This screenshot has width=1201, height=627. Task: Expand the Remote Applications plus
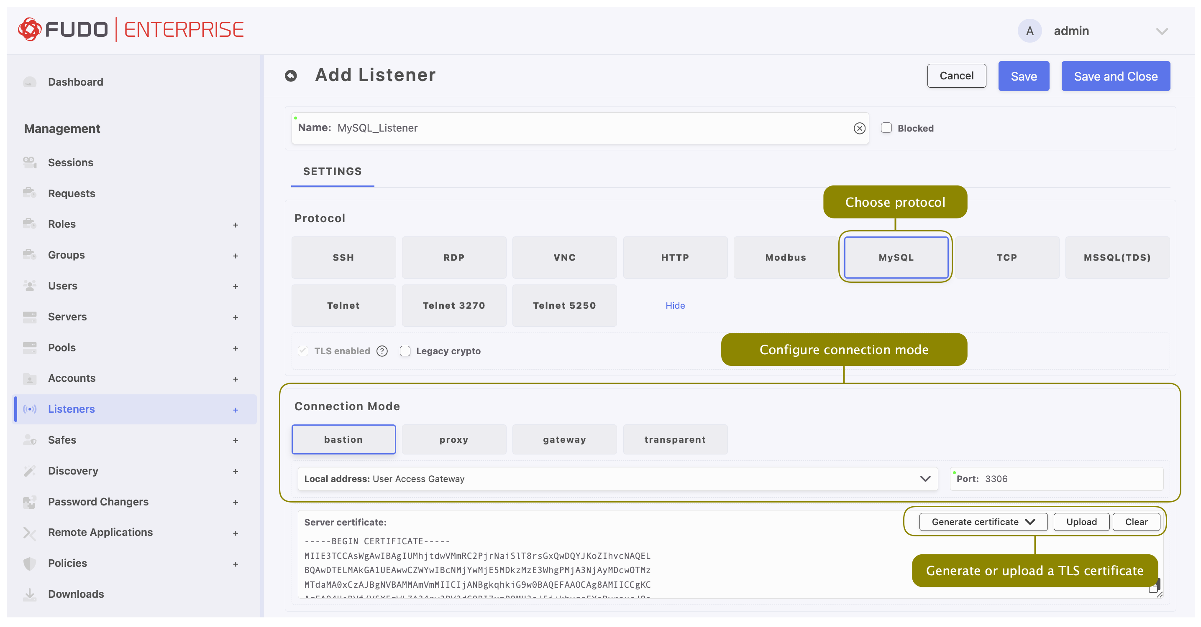(236, 533)
